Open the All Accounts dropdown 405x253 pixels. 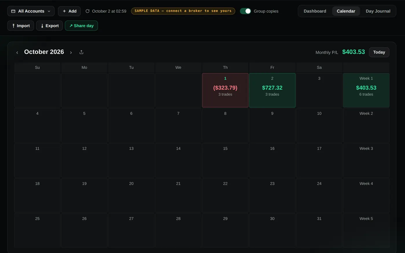[31, 11]
